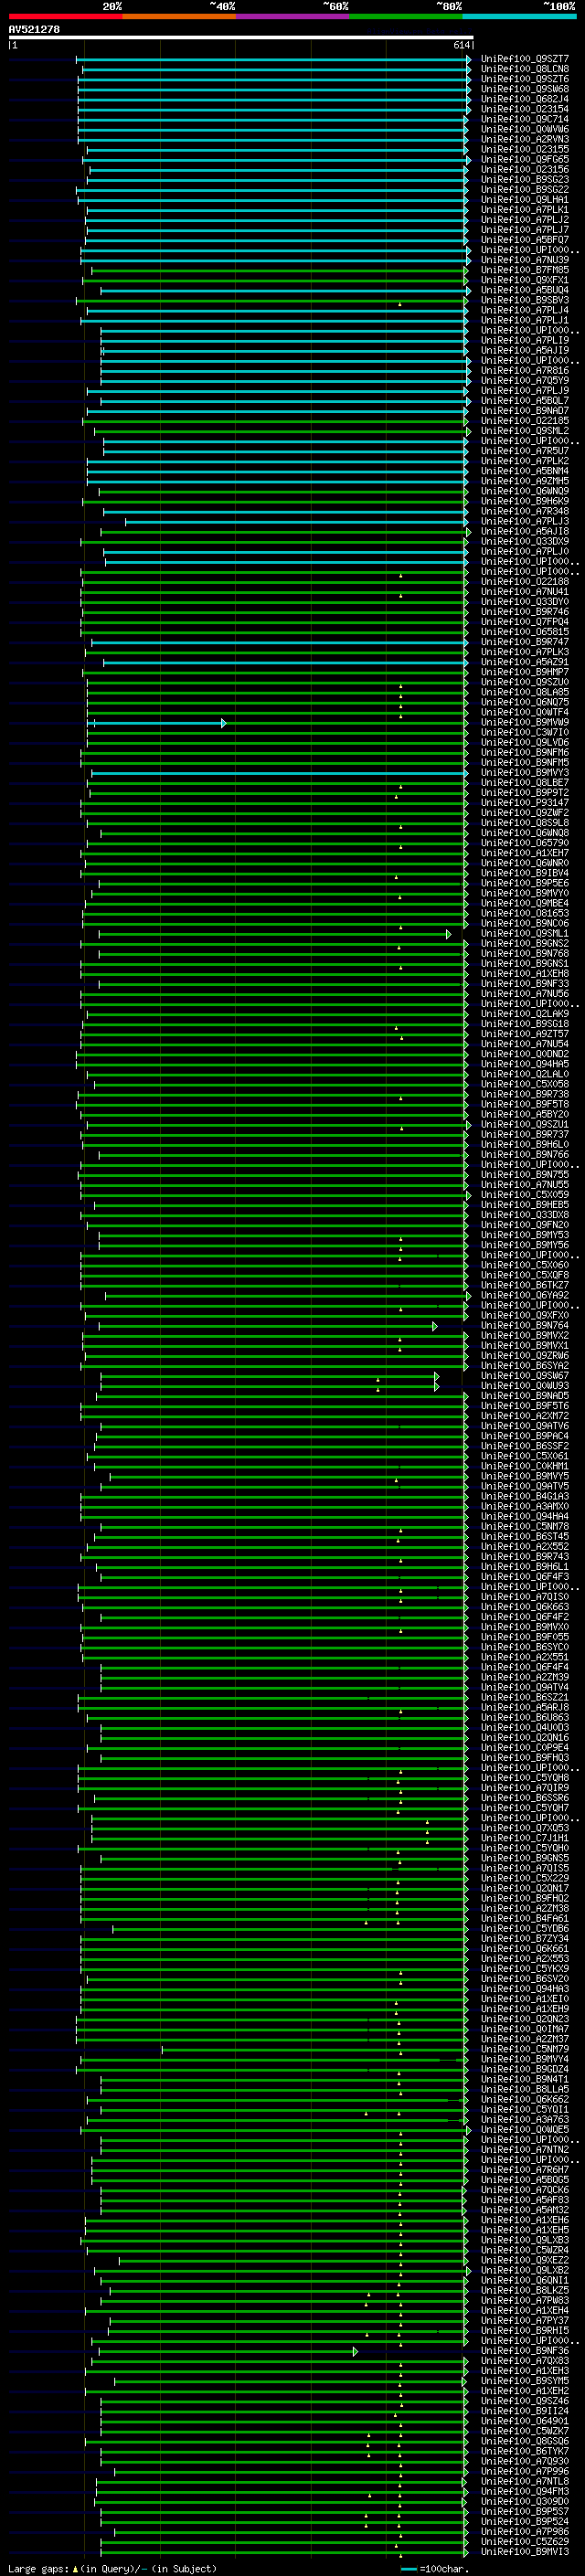Select hit label UniRef100_Q9SZU1
The width and height of the screenshot is (585, 2576).
pyautogui.click(x=525, y=1124)
